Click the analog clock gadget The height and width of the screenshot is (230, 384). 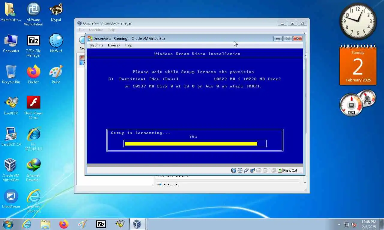pos(358,22)
